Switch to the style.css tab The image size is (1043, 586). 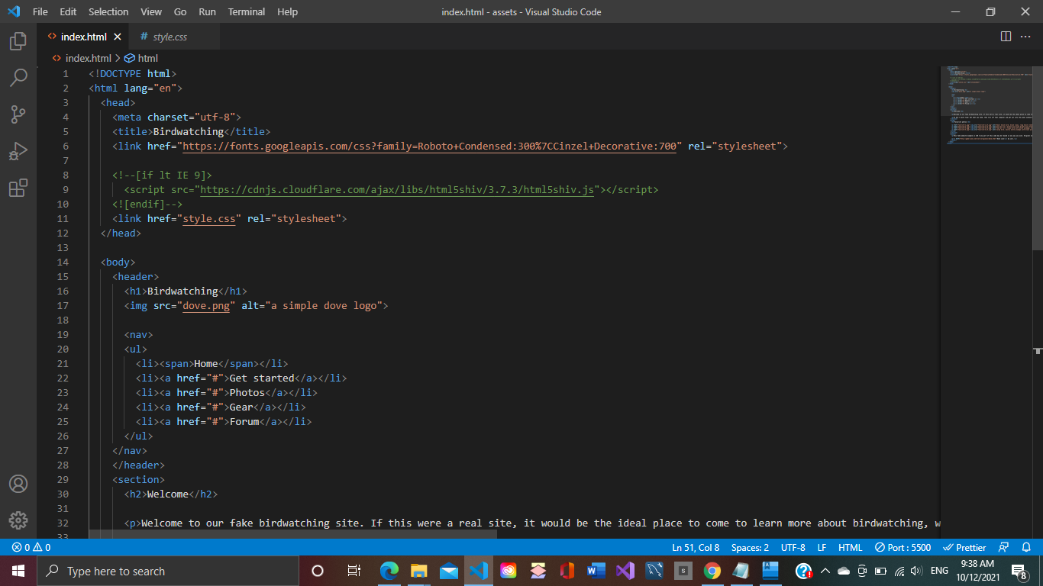coord(170,37)
